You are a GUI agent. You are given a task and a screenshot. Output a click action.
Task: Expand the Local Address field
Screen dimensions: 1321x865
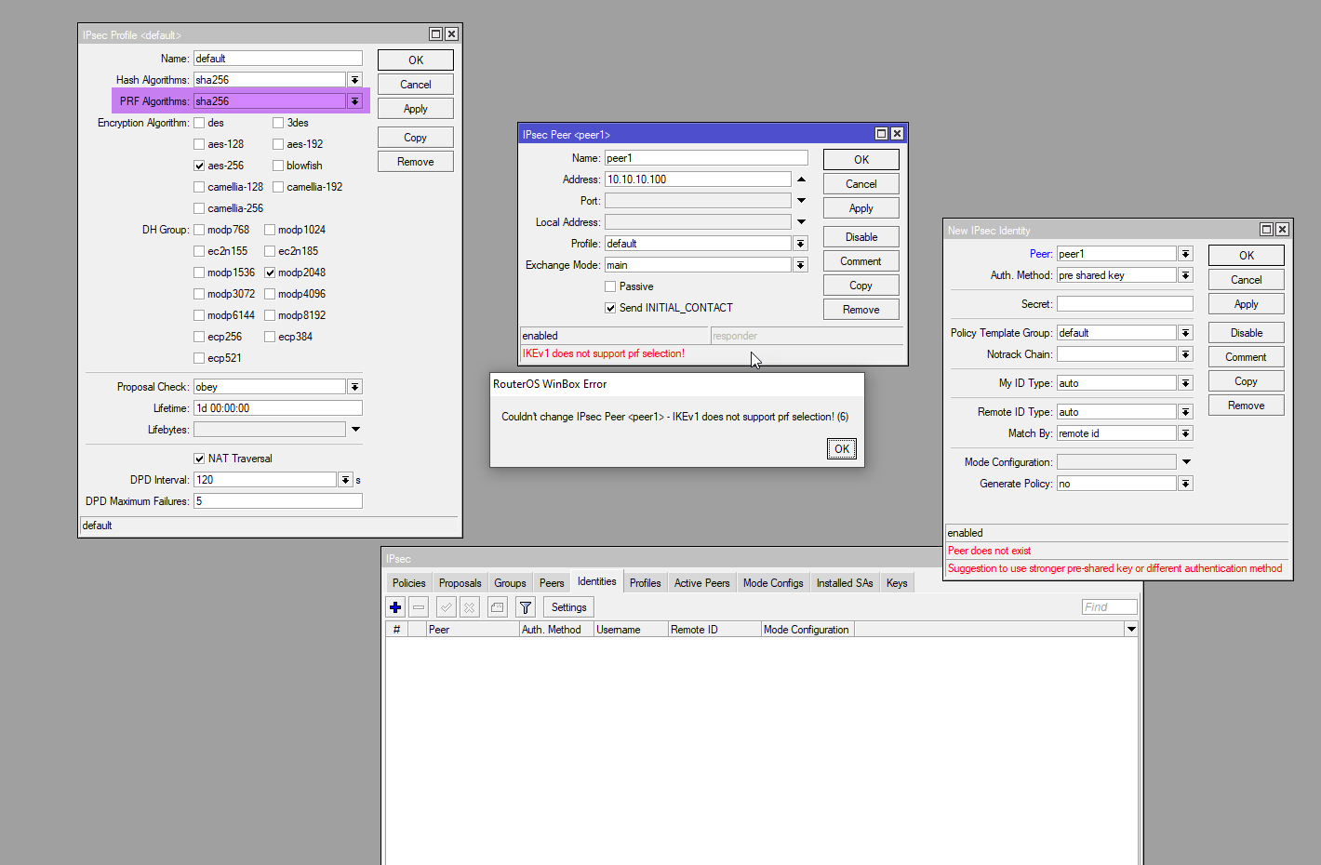801,222
